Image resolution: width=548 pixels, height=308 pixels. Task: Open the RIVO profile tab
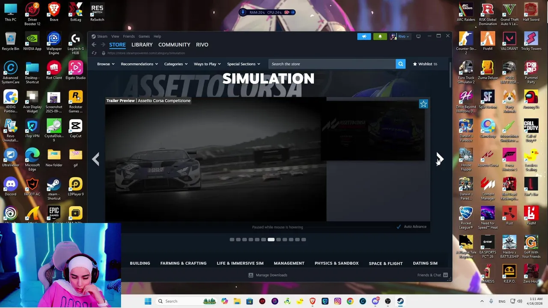tap(202, 44)
